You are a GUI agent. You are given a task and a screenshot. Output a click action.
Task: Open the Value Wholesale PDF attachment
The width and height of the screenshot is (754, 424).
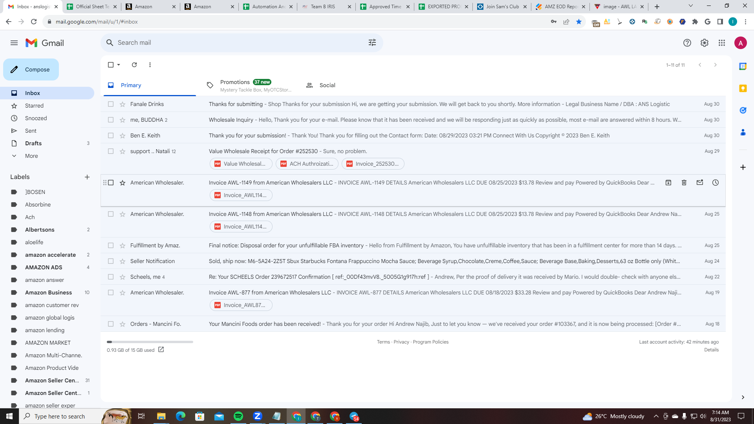pyautogui.click(x=241, y=164)
